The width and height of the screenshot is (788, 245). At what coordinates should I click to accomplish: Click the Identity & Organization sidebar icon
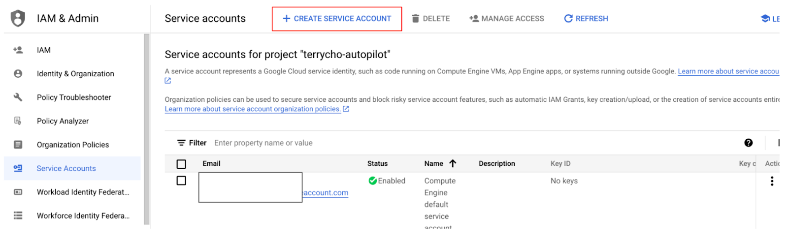tap(18, 74)
